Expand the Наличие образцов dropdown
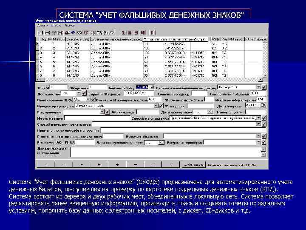 click(258, 136)
